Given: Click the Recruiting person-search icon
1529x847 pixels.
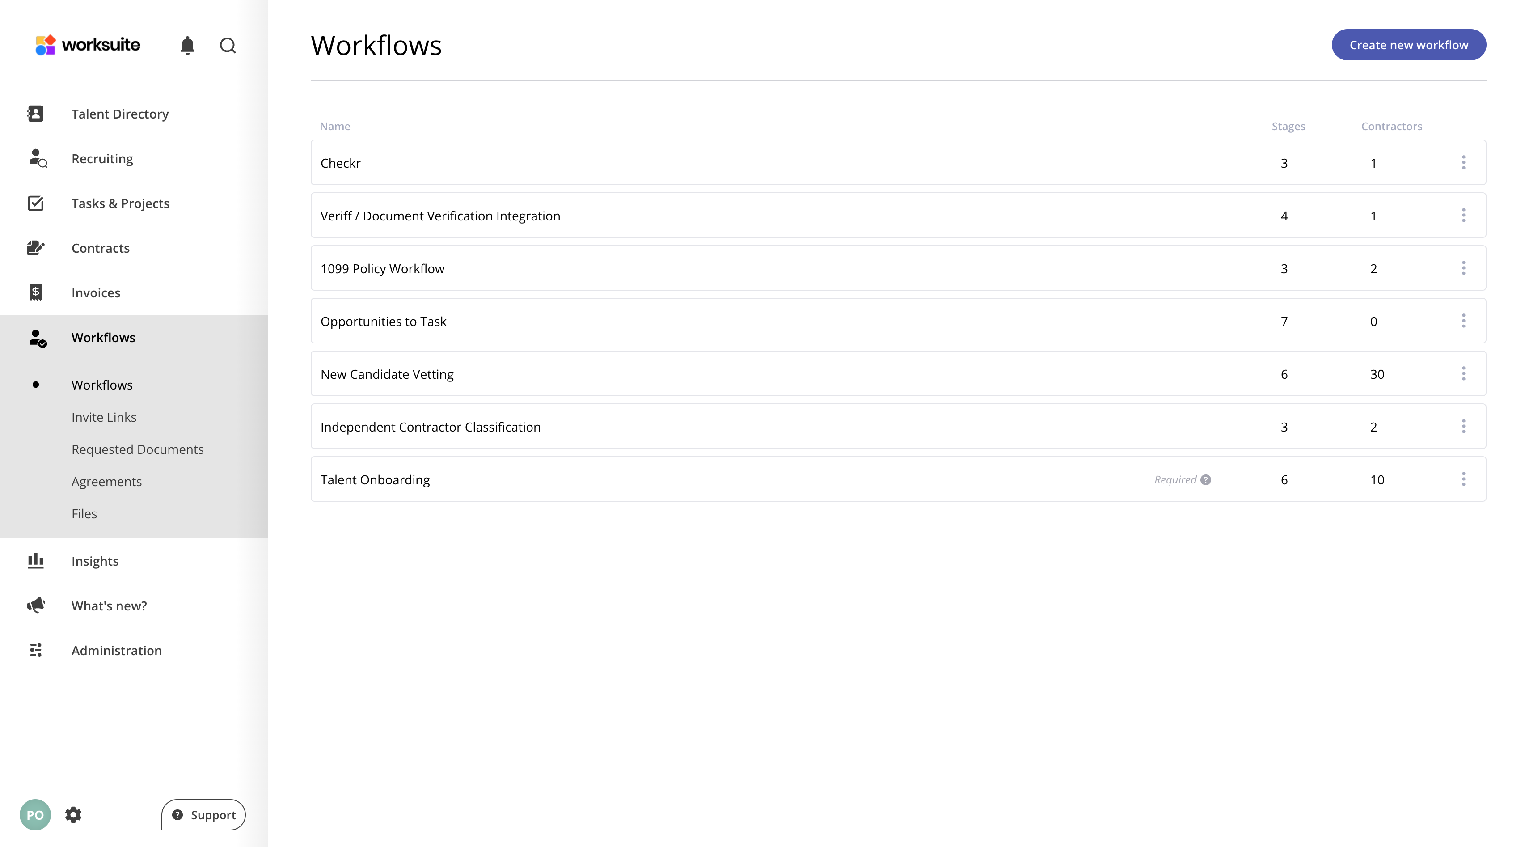Looking at the screenshot, I should (x=38, y=158).
